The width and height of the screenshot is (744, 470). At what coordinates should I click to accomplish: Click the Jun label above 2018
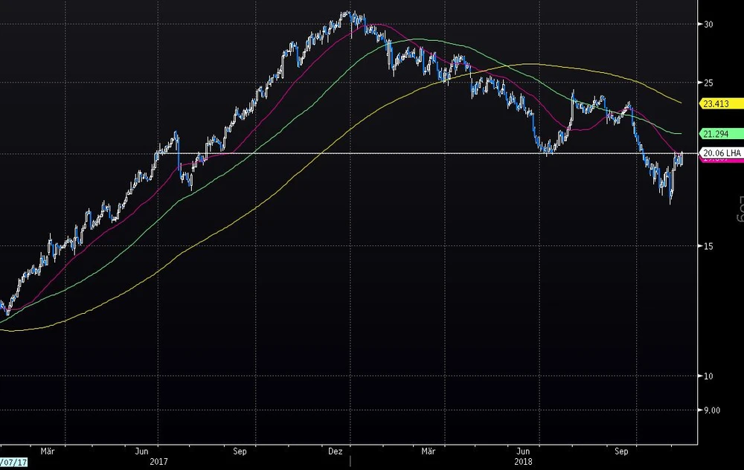pyautogui.click(x=523, y=451)
